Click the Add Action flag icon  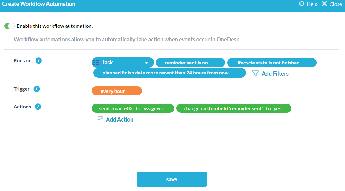pyautogui.click(x=100, y=119)
